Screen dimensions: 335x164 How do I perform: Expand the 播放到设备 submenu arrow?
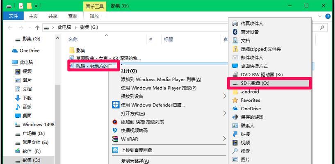click(224, 96)
